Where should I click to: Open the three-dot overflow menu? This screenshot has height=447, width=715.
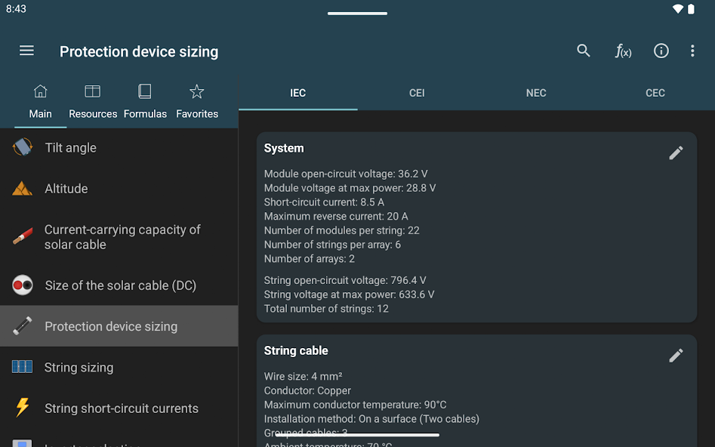tap(692, 51)
